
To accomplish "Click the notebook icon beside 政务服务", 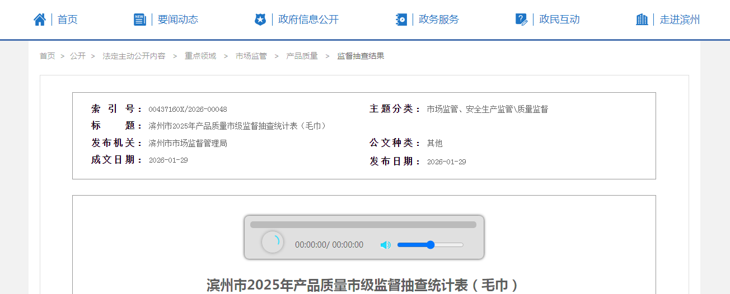I will point(401,20).
